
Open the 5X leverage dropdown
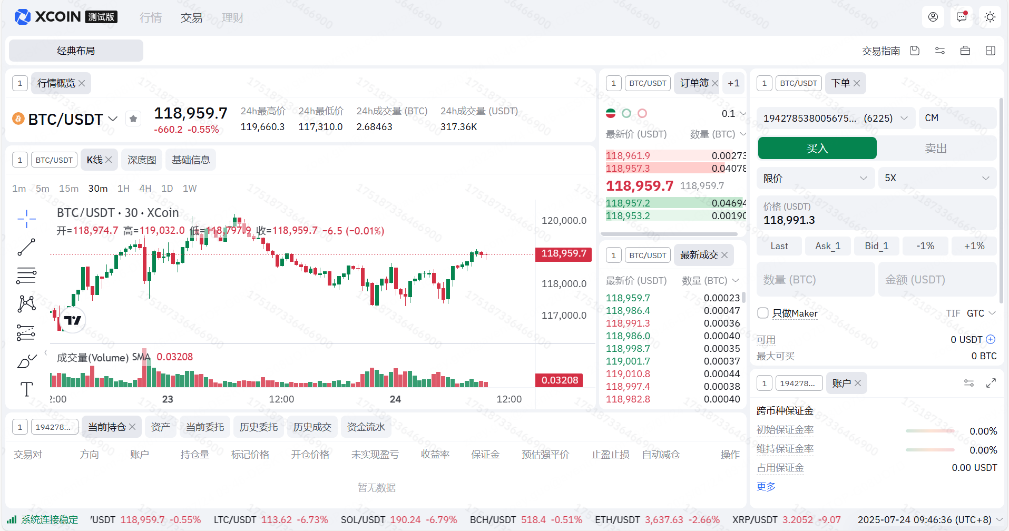coord(937,178)
